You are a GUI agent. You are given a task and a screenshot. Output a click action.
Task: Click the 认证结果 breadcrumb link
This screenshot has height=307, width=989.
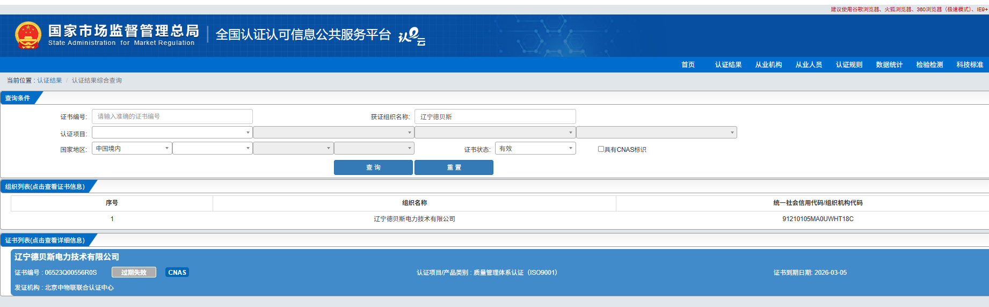tap(49, 81)
